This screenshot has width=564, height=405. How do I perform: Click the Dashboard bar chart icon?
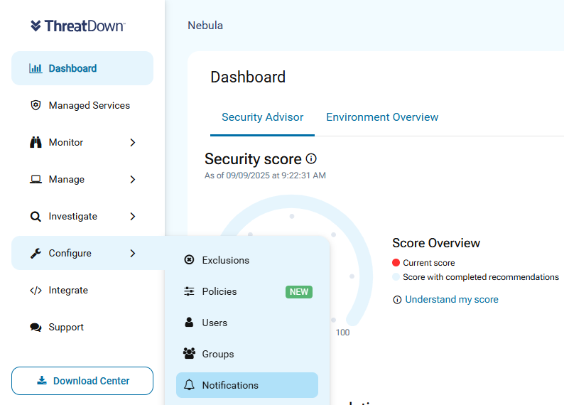36,68
